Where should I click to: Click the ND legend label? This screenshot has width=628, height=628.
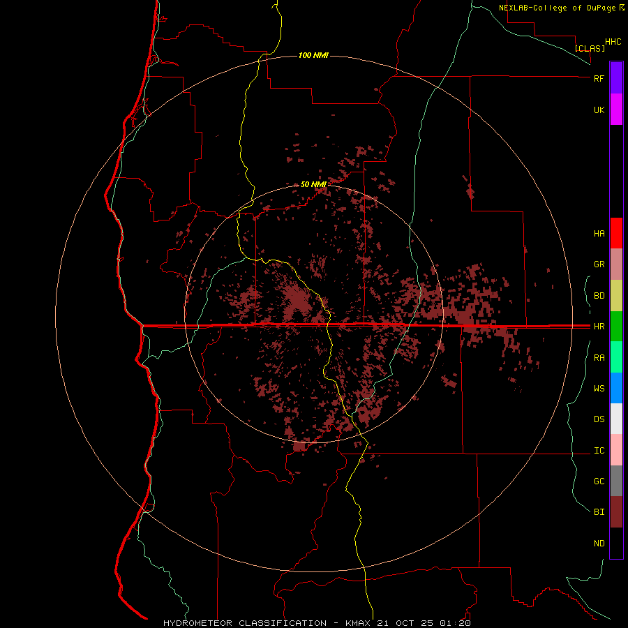[599, 544]
